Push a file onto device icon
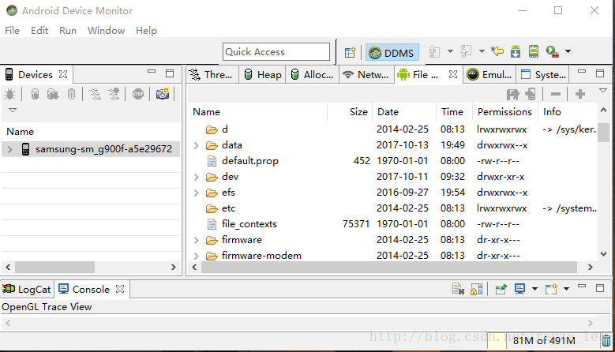615x352 pixels. [x=531, y=94]
